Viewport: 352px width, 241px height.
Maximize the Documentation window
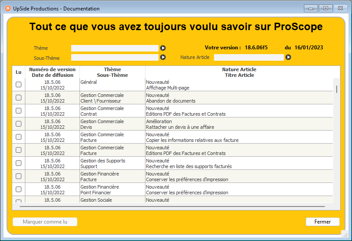click(x=325, y=8)
